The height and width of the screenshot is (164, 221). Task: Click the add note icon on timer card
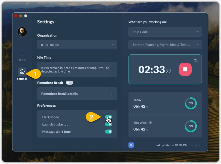(x=196, y=60)
